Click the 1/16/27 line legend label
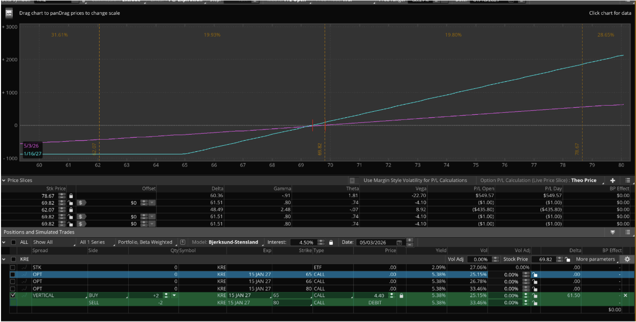This screenshot has height=322, width=636. tap(32, 153)
